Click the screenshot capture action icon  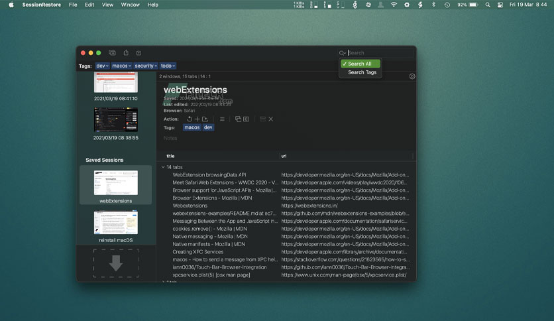[x=247, y=119]
